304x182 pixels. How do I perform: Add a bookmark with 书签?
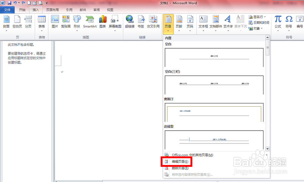(141, 22)
